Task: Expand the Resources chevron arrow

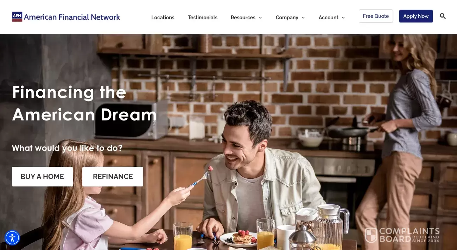Action: pos(260,18)
